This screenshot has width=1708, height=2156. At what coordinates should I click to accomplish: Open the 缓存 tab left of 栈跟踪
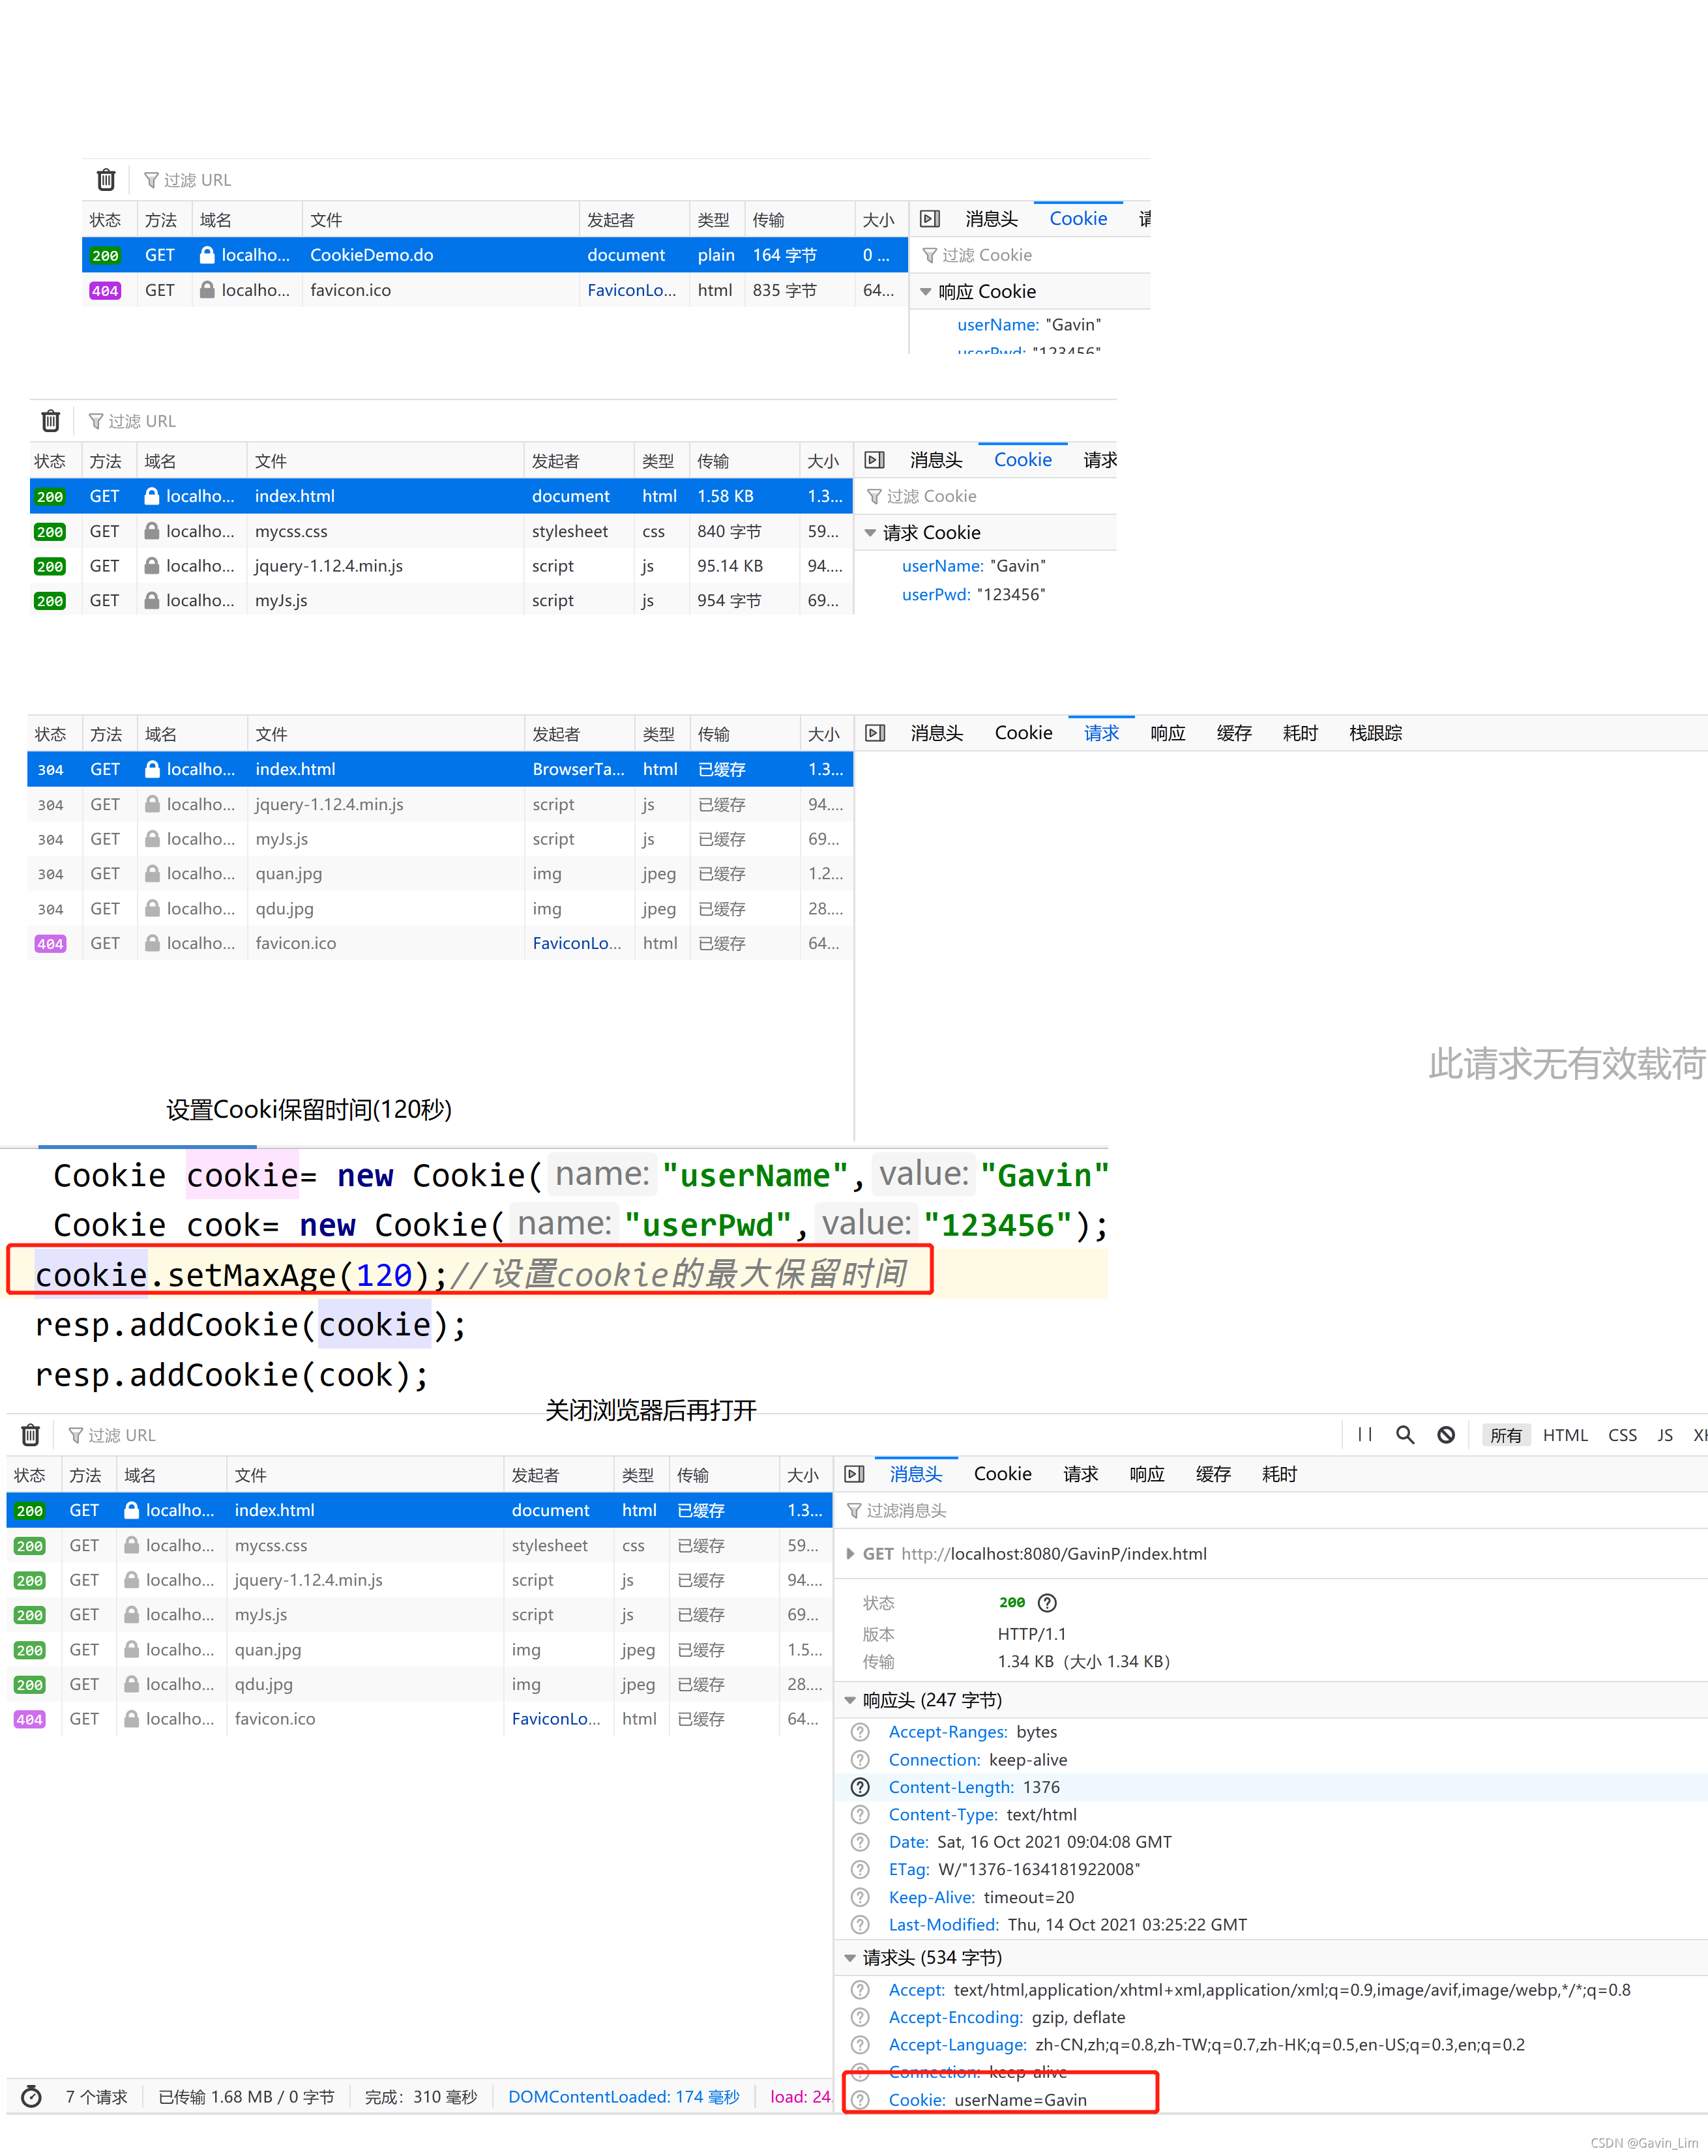pyautogui.click(x=1234, y=733)
